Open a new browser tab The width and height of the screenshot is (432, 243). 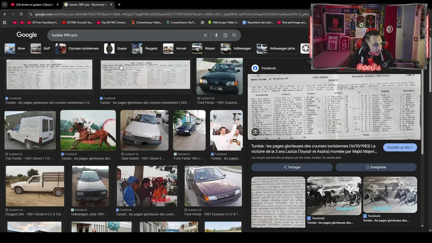click(x=119, y=4)
